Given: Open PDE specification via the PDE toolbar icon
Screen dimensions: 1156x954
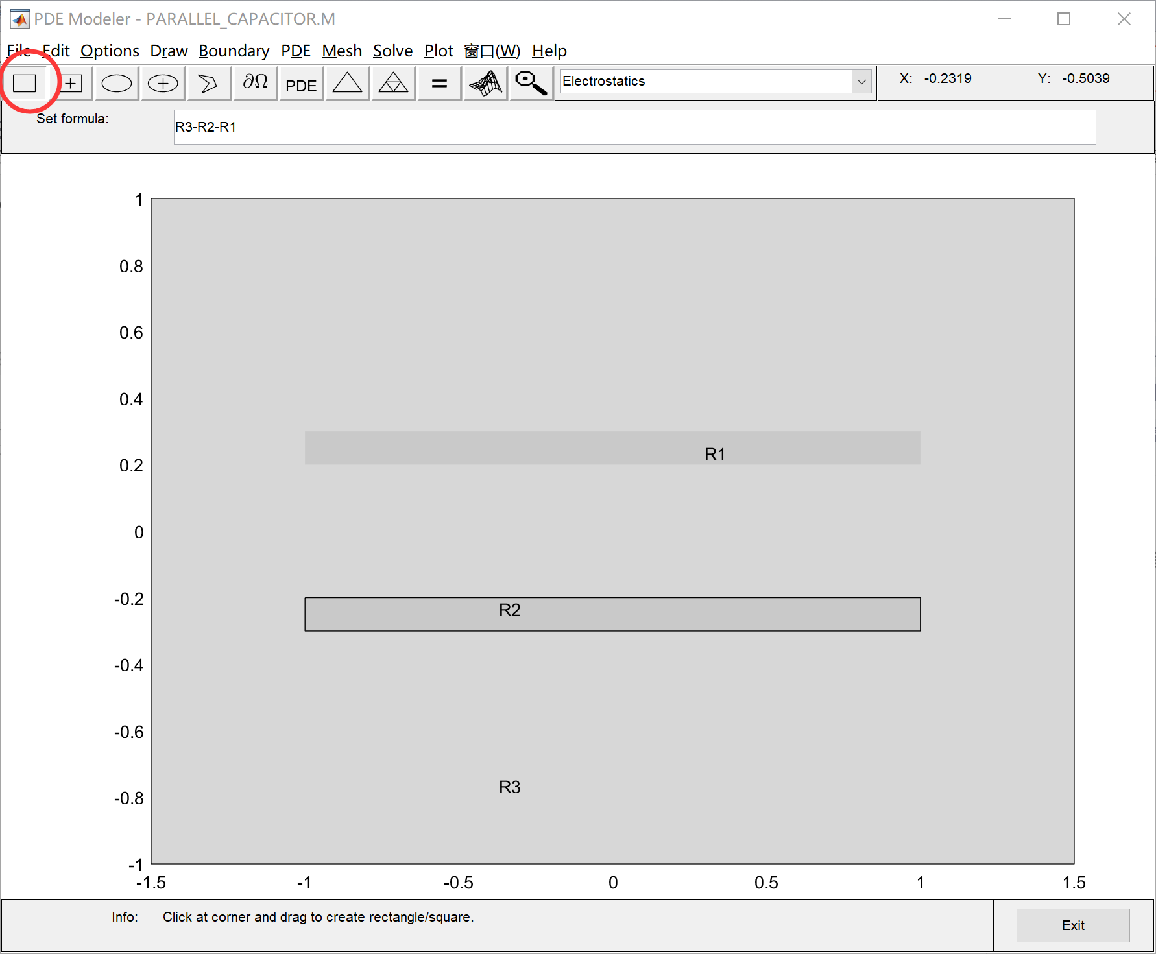Looking at the screenshot, I should click(300, 82).
